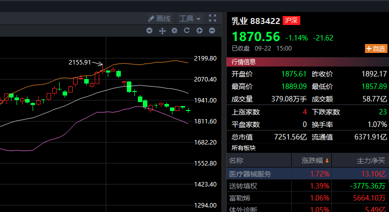Click the 1.39% change for 送转填权

[x=320, y=186]
